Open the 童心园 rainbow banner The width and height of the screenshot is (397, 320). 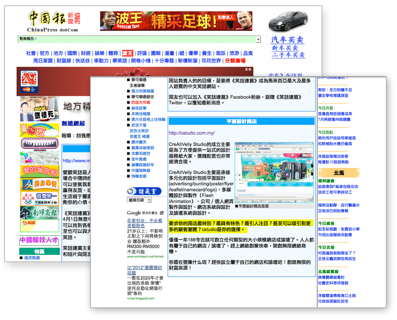[40, 131]
